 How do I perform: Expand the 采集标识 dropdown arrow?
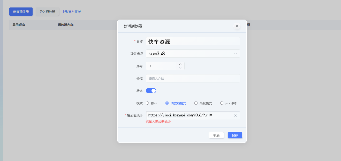[x=235, y=54]
